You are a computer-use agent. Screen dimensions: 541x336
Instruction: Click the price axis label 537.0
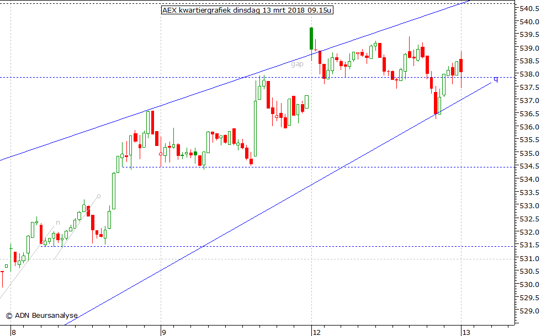[529, 100]
